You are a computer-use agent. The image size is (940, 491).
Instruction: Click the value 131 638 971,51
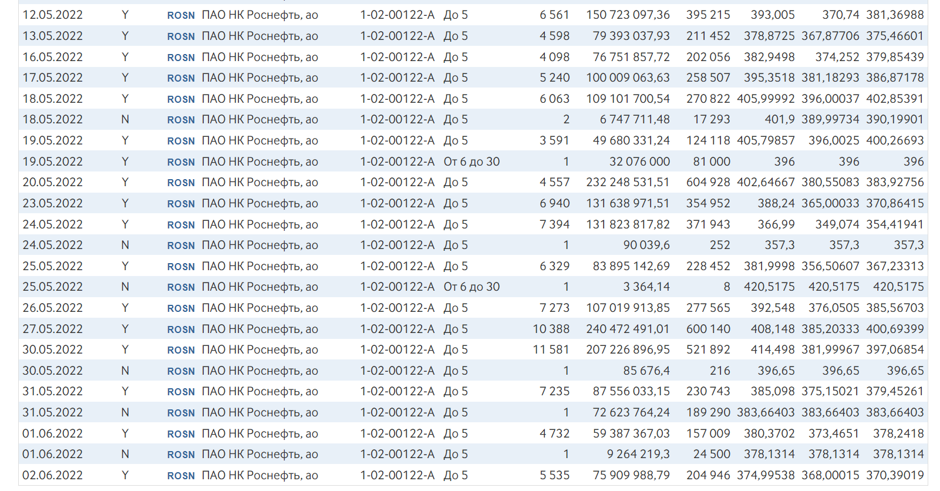(628, 203)
